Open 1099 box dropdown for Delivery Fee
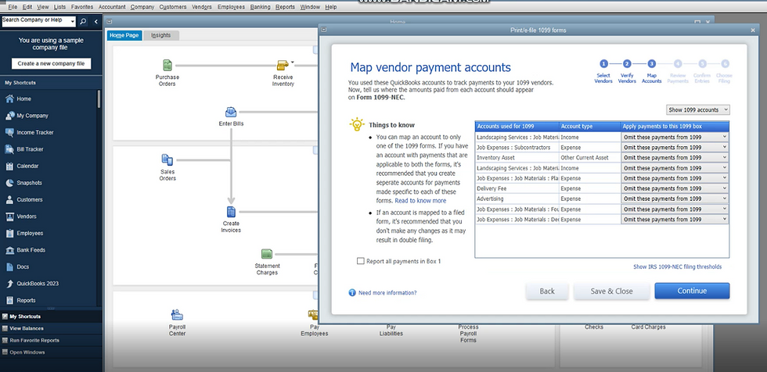 675,188
